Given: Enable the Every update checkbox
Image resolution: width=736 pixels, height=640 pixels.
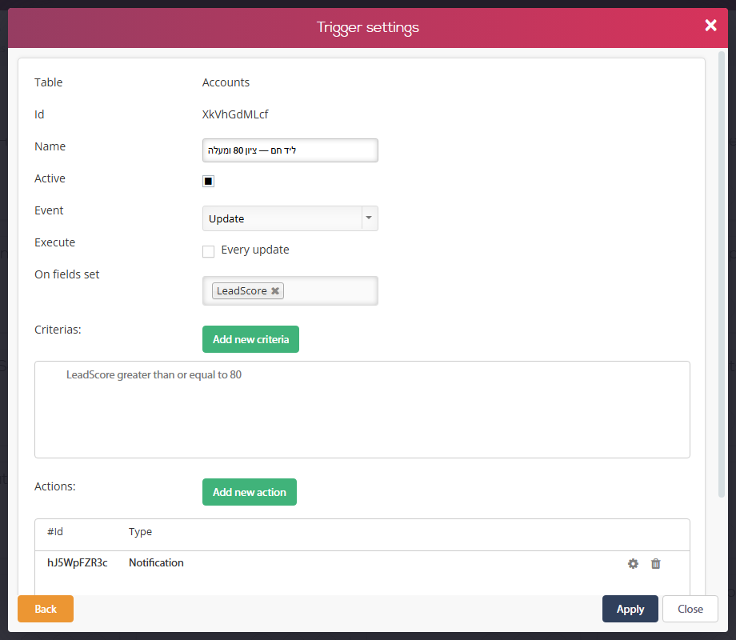Looking at the screenshot, I should click(x=209, y=251).
